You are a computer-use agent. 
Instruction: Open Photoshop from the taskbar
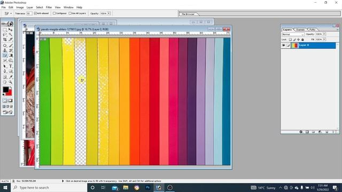(147, 187)
